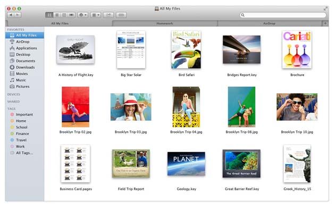Show All Tags in sidebar
The height and width of the screenshot is (207, 335).
click(x=24, y=153)
